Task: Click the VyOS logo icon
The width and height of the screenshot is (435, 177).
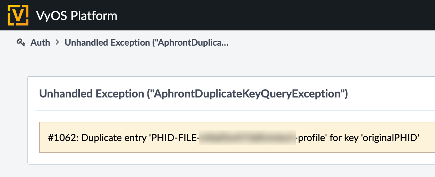Action: pyautogui.click(x=18, y=15)
